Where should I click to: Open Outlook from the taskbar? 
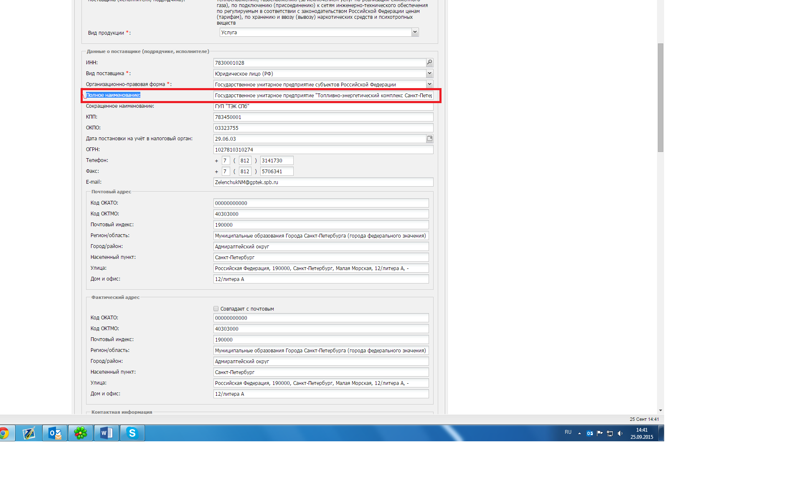pos(55,433)
